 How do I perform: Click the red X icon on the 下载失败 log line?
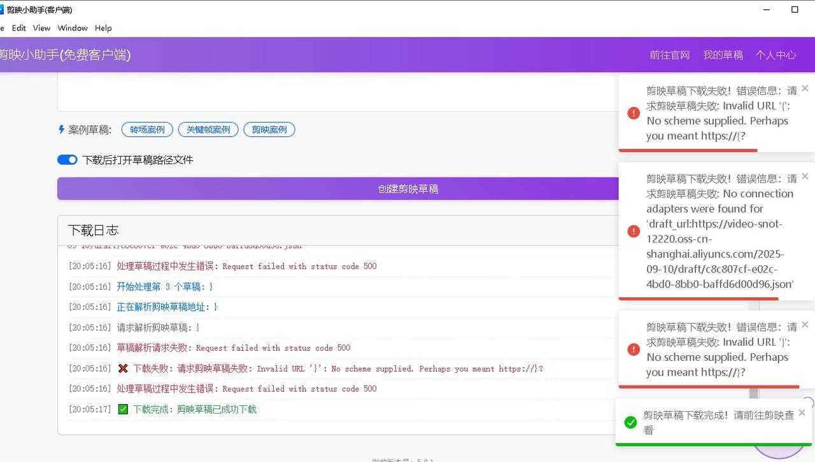point(123,368)
